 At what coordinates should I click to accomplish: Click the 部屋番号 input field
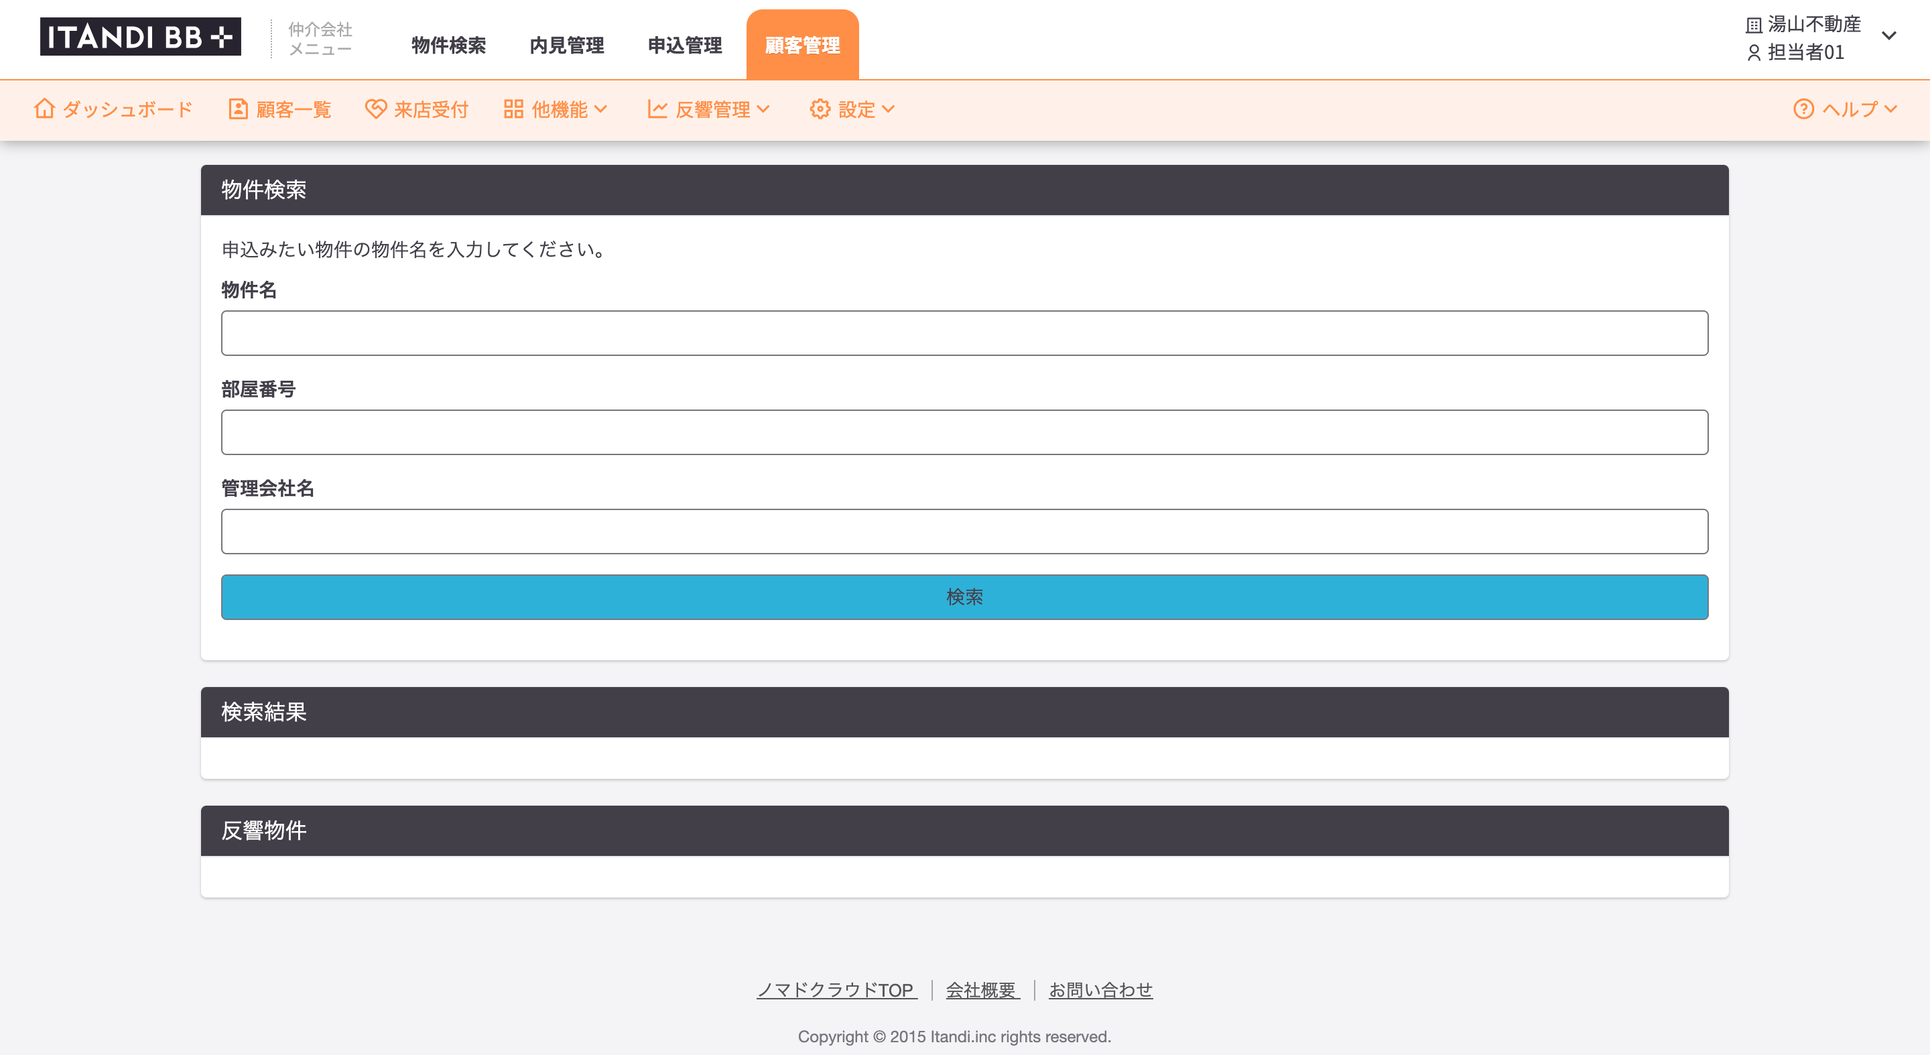[x=964, y=432]
